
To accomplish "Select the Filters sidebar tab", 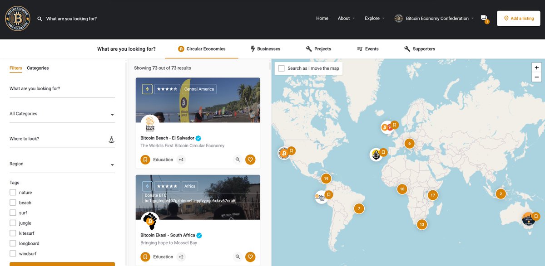I will (x=16, y=68).
